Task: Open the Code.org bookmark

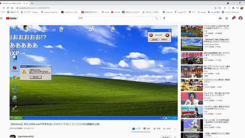Action: pos(168,12)
